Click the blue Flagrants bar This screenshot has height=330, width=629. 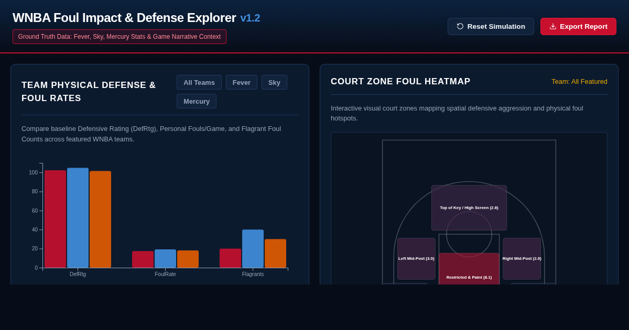pos(253,249)
